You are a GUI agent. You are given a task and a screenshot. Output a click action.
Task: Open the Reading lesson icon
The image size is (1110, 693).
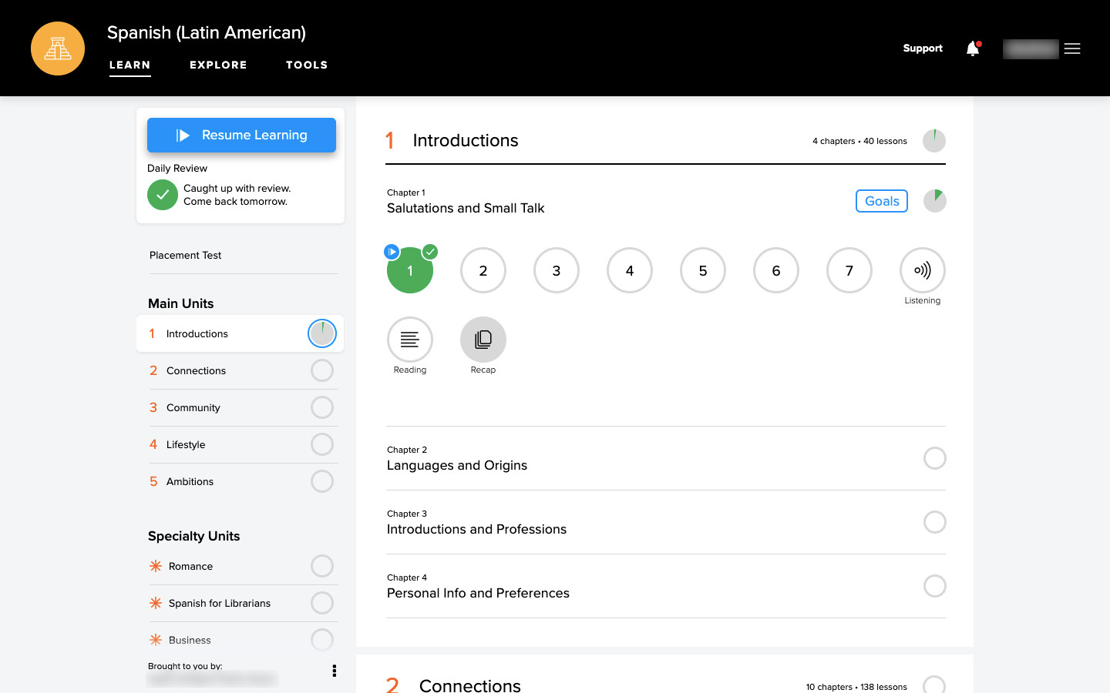tap(410, 340)
